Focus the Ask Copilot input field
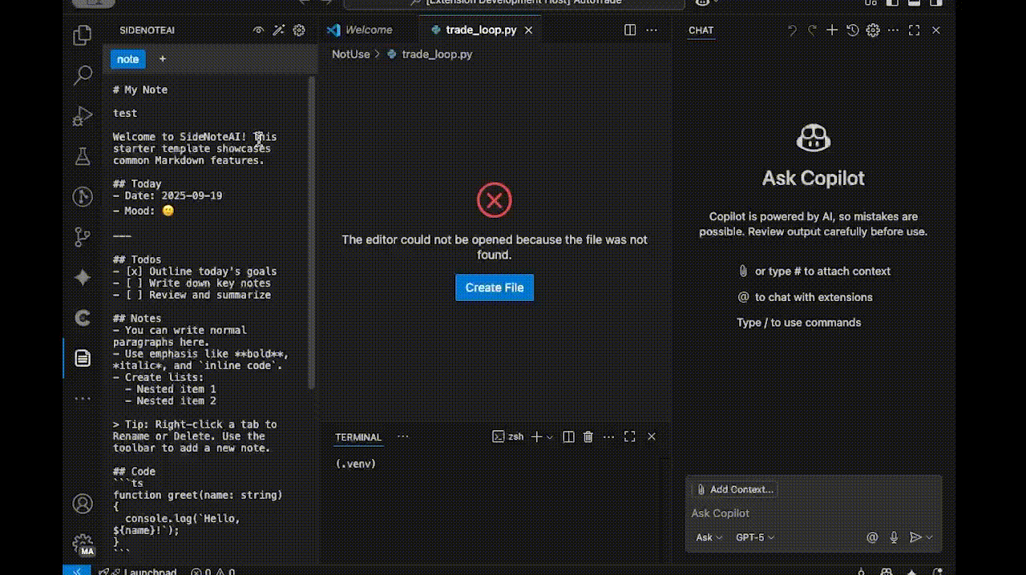Image resolution: width=1026 pixels, height=575 pixels. tap(814, 513)
